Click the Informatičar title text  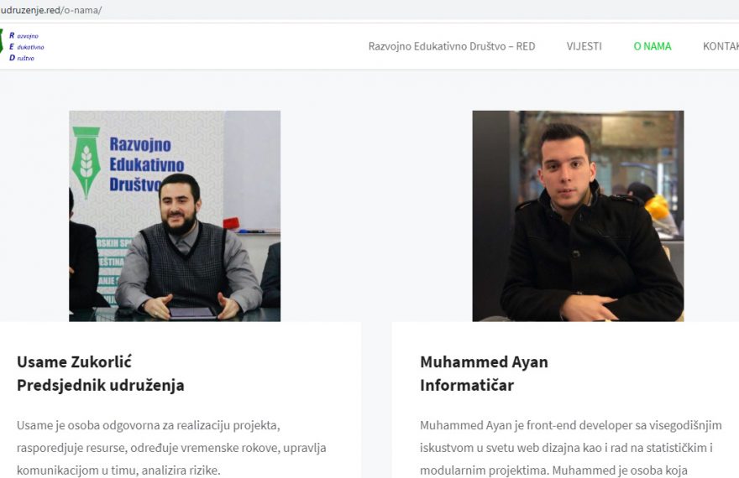(x=467, y=385)
